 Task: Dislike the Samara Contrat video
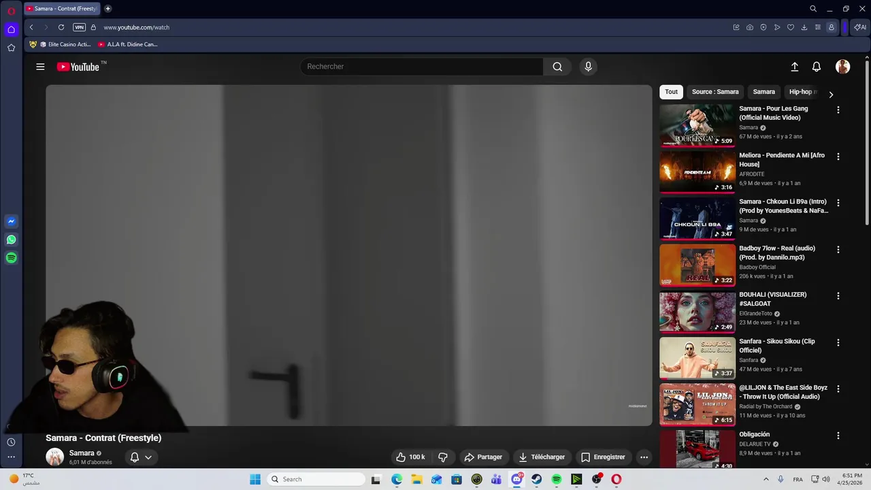(443, 457)
